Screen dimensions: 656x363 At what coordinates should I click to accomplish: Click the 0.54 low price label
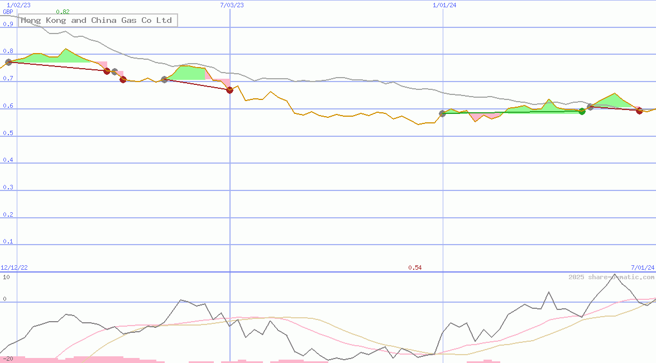pos(415,267)
